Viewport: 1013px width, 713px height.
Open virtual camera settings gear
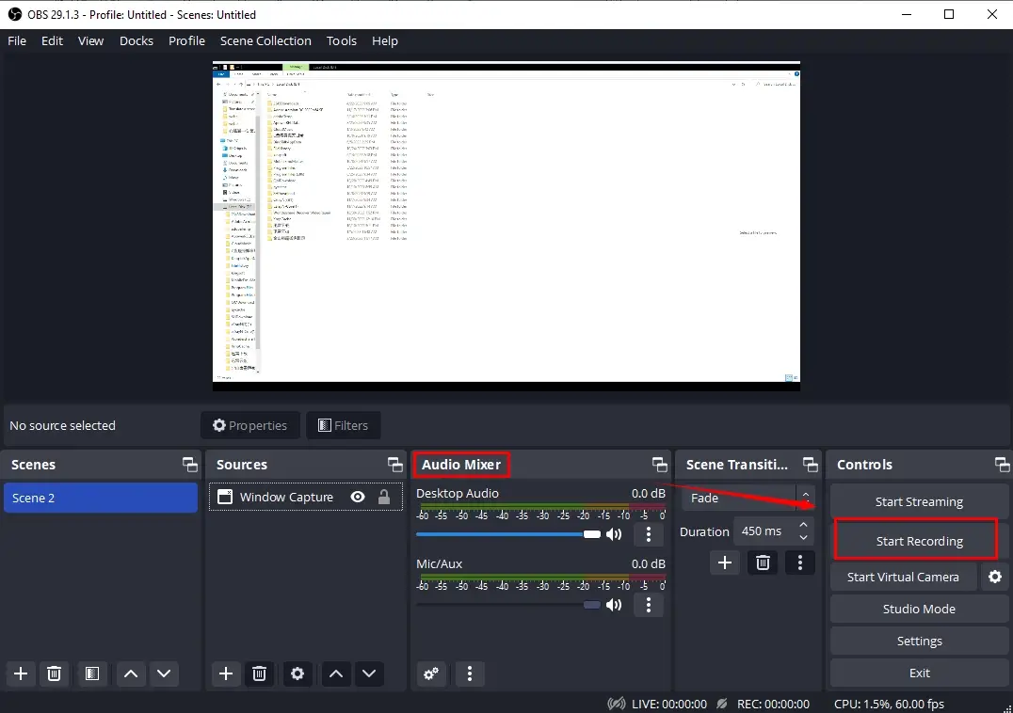995,577
